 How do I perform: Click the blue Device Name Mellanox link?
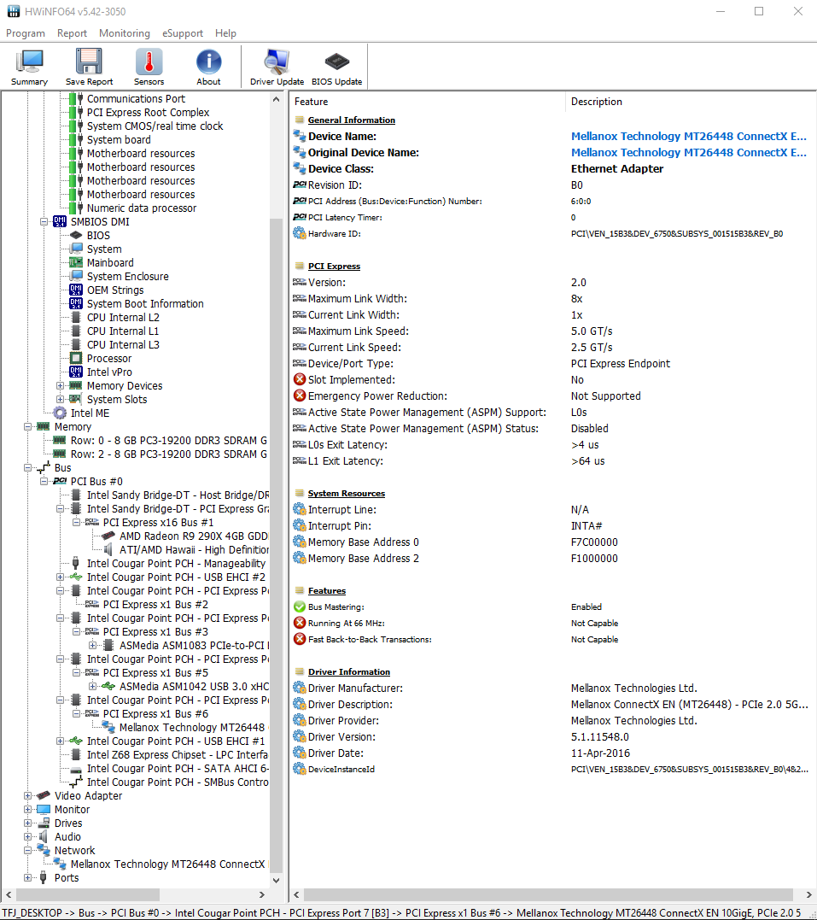tap(689, 136)
